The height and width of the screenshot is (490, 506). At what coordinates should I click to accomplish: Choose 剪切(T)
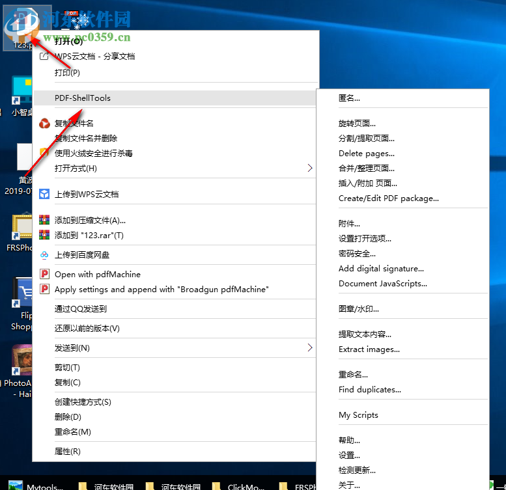pos(67,368)
